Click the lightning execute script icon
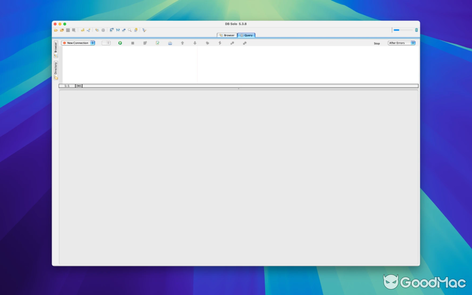Viewport: 472px width, 295px height. [x=219, y=43]
